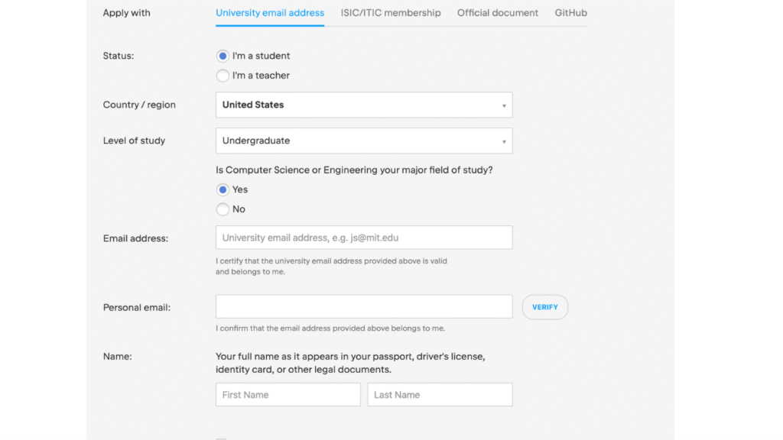Click the Personal email field label

click(x=137, y=308)
